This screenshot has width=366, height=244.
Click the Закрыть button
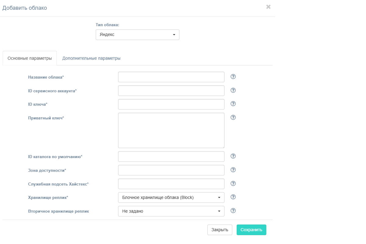[220, 230]
